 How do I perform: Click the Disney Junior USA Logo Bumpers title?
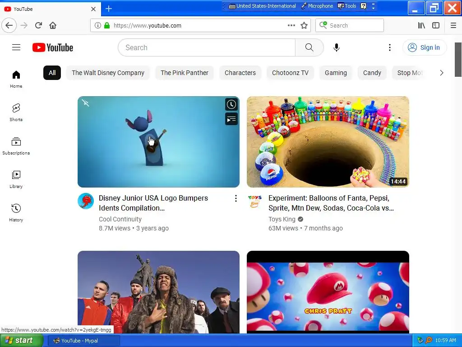[153, 203]
